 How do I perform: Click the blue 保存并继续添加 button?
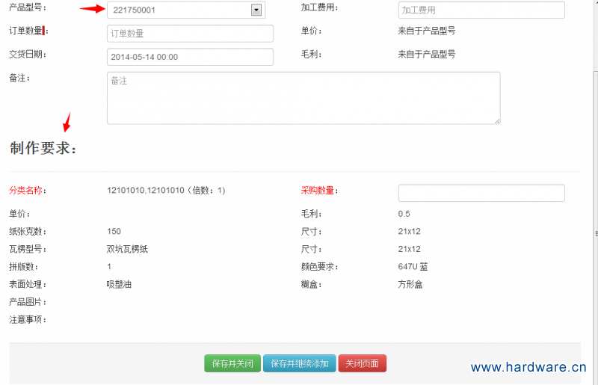(x=299, y=363)
